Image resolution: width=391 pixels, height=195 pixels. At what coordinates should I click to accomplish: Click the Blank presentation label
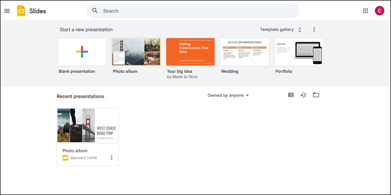pyautogui.click(x=77, y=71)
